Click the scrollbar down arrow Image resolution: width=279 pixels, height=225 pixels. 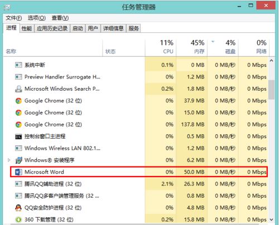pos(272,220)
